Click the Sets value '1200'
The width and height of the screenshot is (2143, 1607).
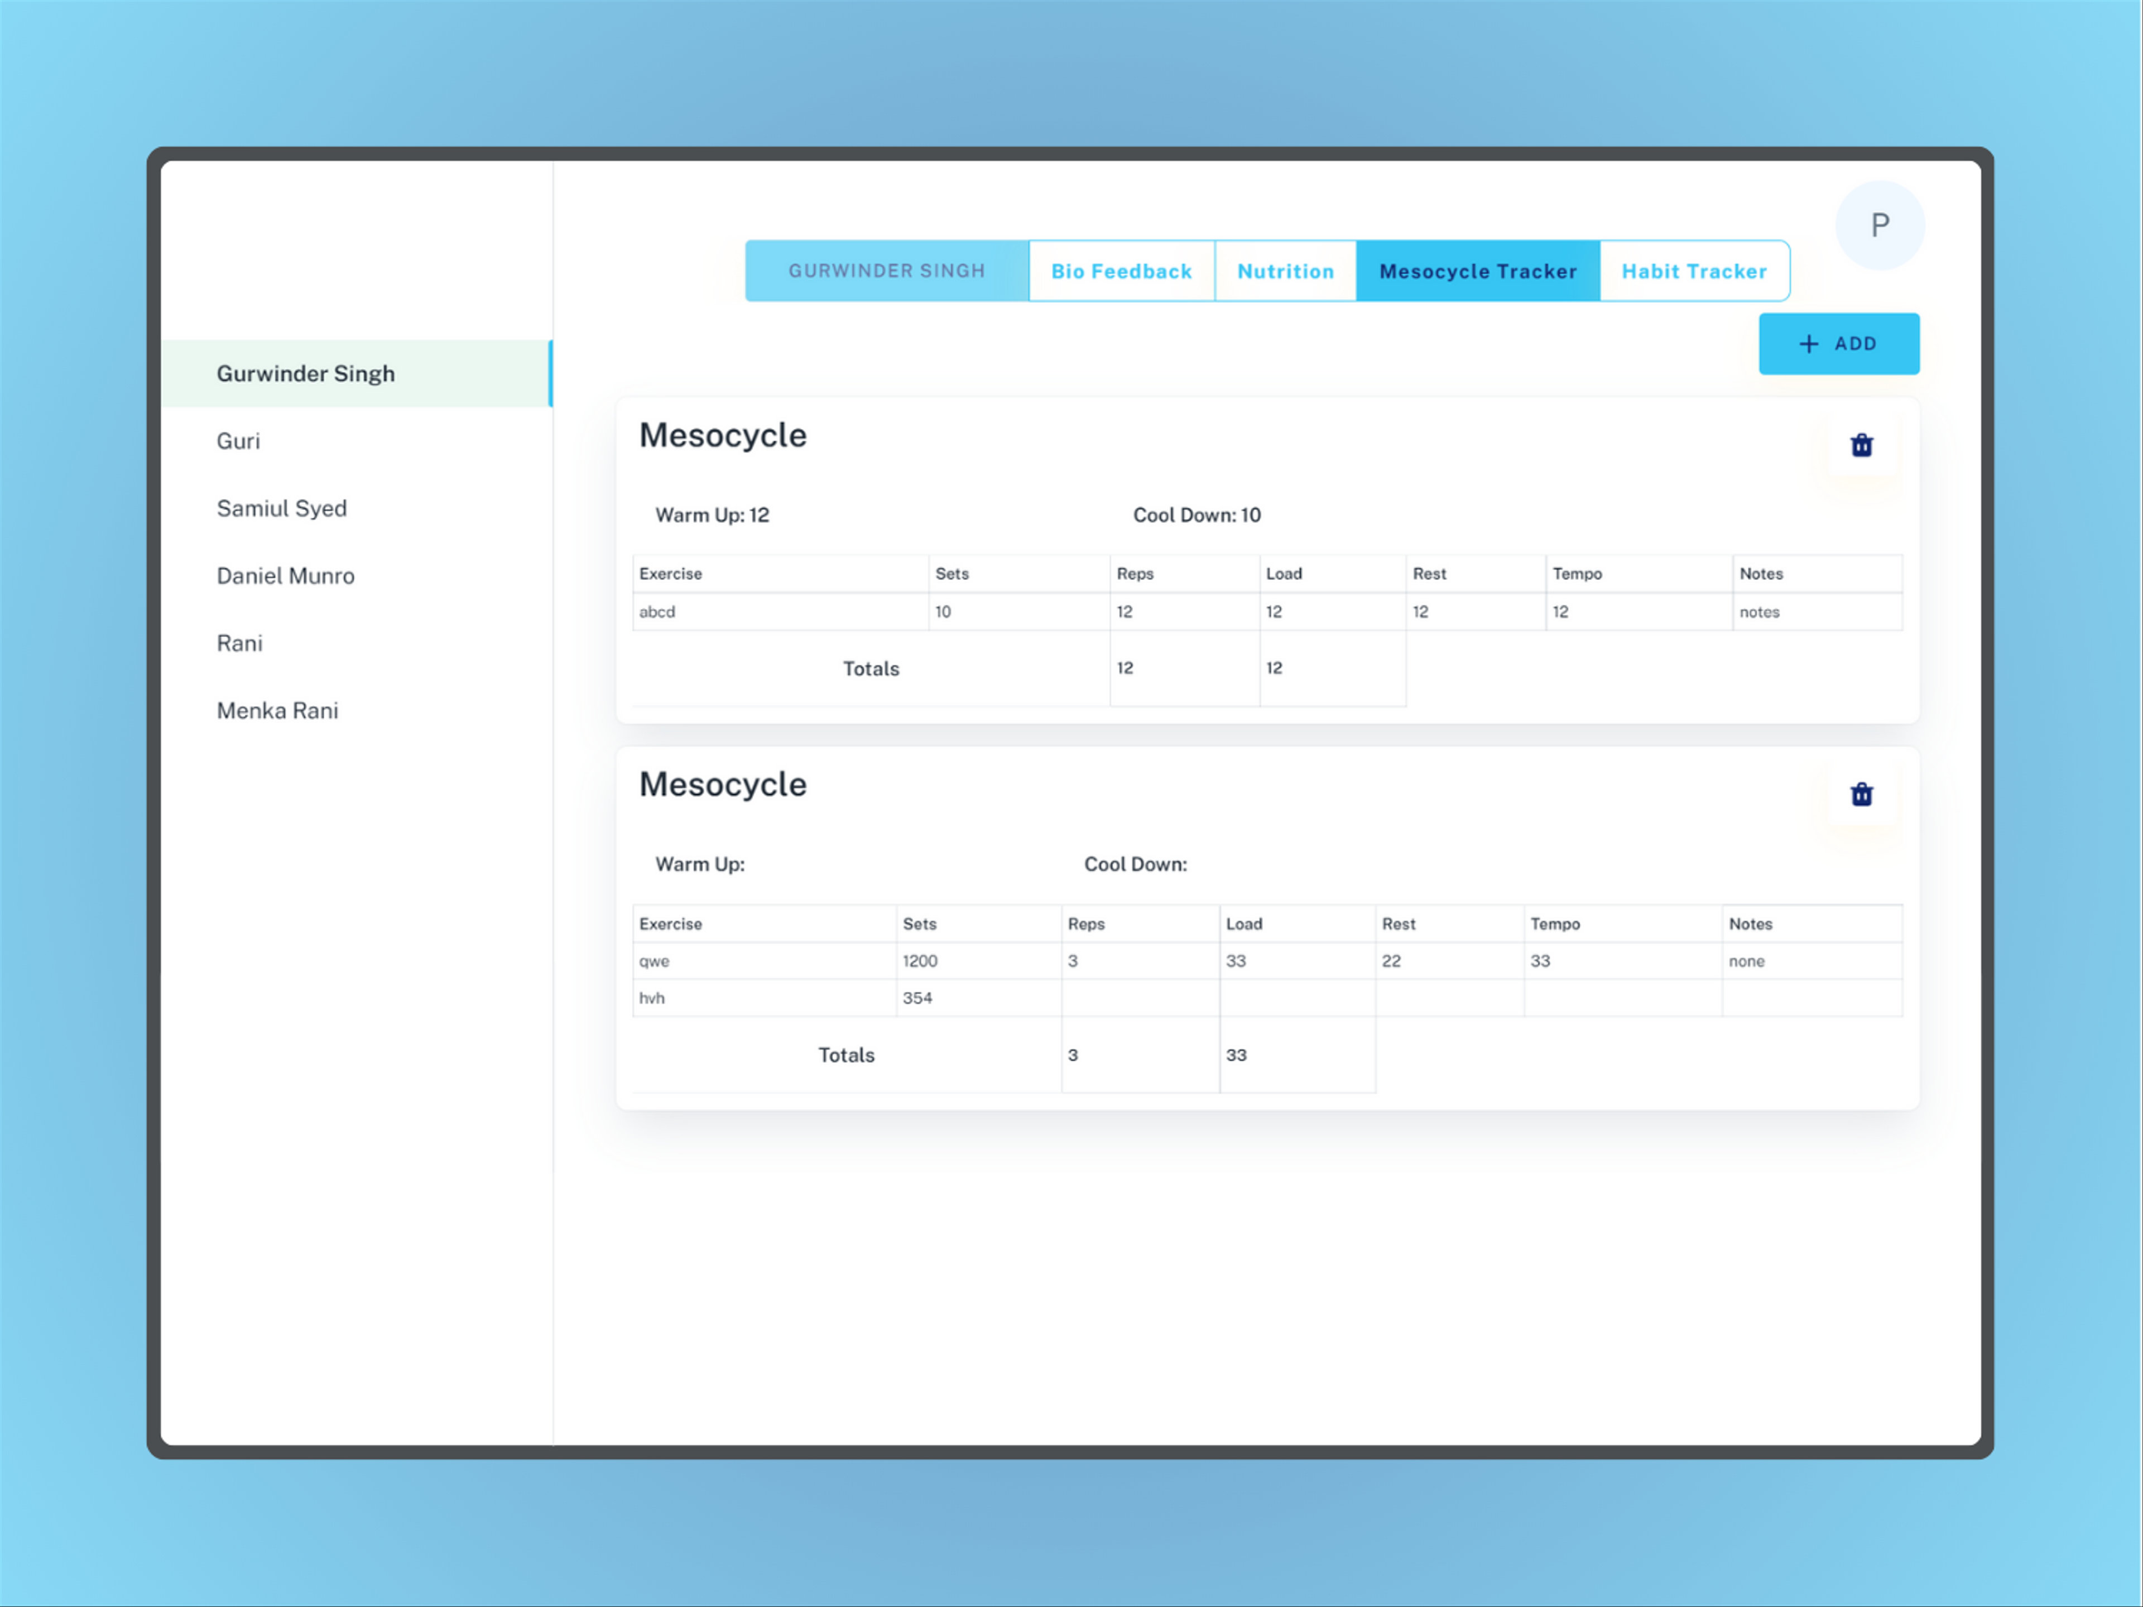978,961
